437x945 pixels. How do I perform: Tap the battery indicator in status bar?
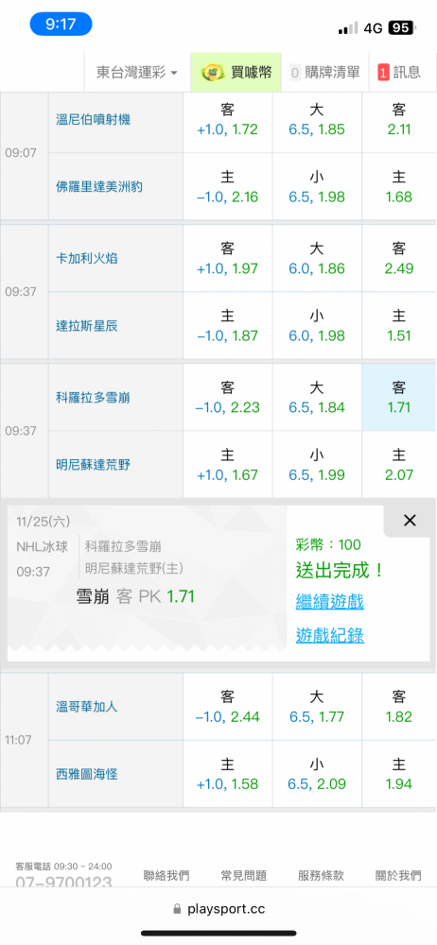(400, 27)
